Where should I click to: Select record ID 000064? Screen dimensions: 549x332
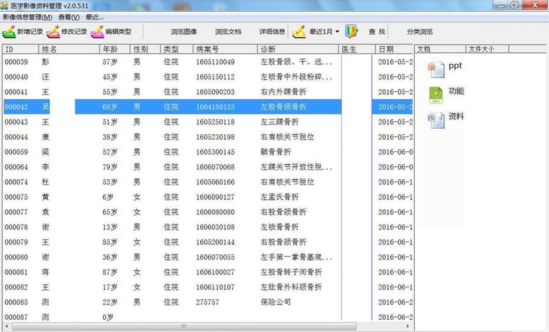16,167
